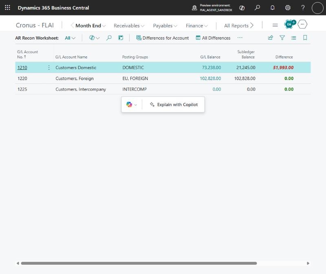
Task: Open the help question mark
Action: 303,8
